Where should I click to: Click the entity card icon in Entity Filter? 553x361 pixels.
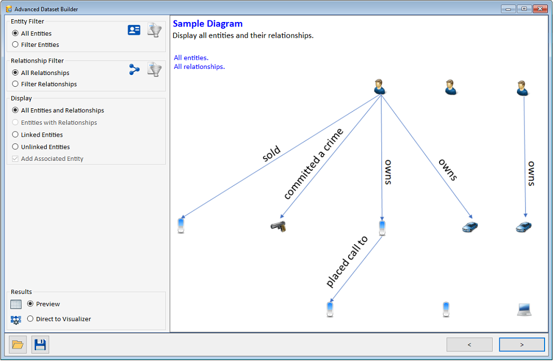[134, 30]
